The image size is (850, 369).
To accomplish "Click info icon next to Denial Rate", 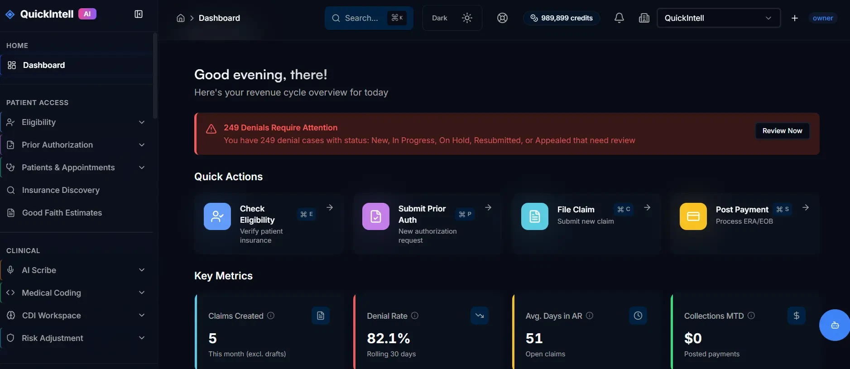I will [415, 316].
